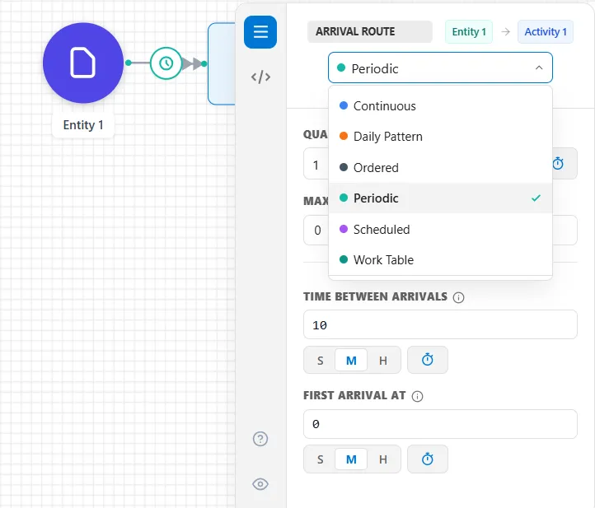This screenshot has width=595, height=508.
Task: Choose Continuous from the dropdown list
Action: coord(440,105)
